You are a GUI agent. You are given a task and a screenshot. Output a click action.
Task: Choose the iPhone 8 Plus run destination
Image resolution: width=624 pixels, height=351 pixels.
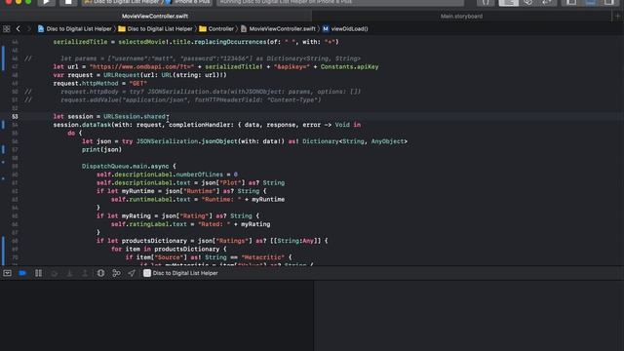pyautogui.click(x=188, y=2)
